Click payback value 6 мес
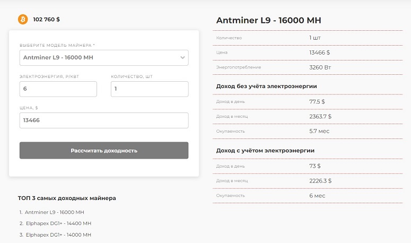The image size is (411, 243). click(317, 196)
